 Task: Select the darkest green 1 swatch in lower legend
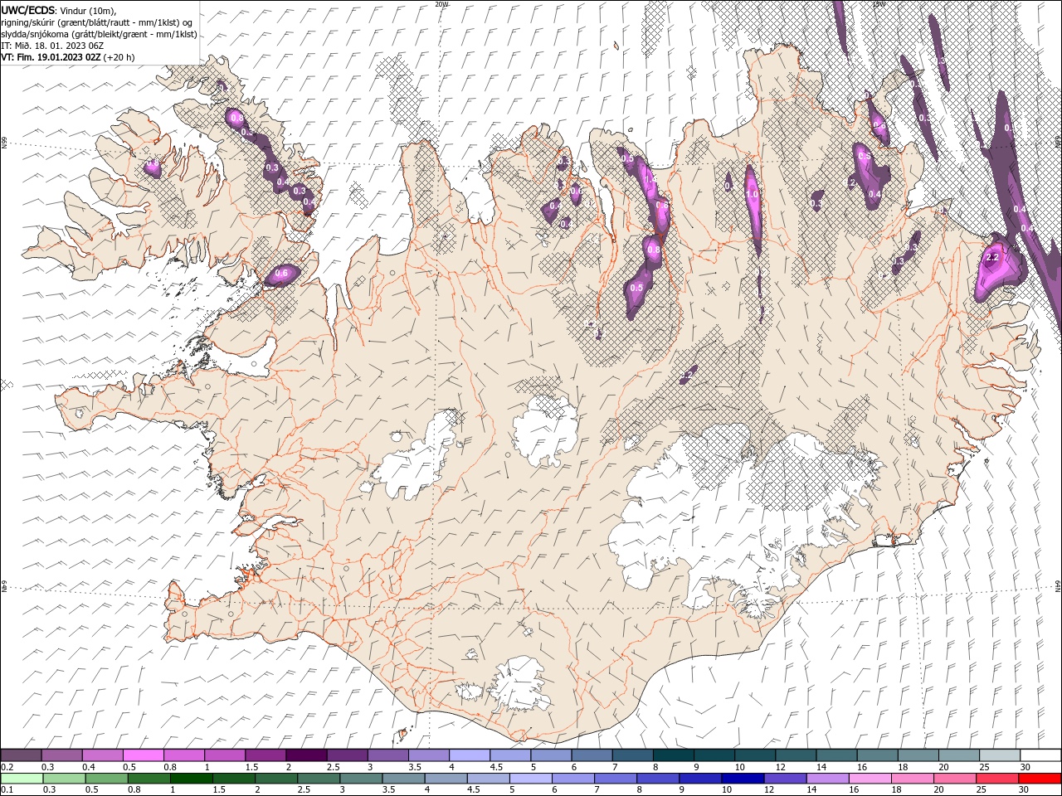[x=191, y=778]
